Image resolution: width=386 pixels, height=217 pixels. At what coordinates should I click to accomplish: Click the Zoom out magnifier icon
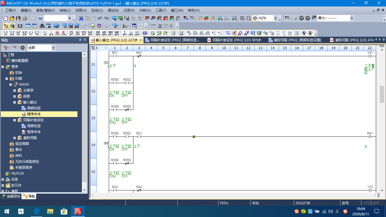point(248,18)
